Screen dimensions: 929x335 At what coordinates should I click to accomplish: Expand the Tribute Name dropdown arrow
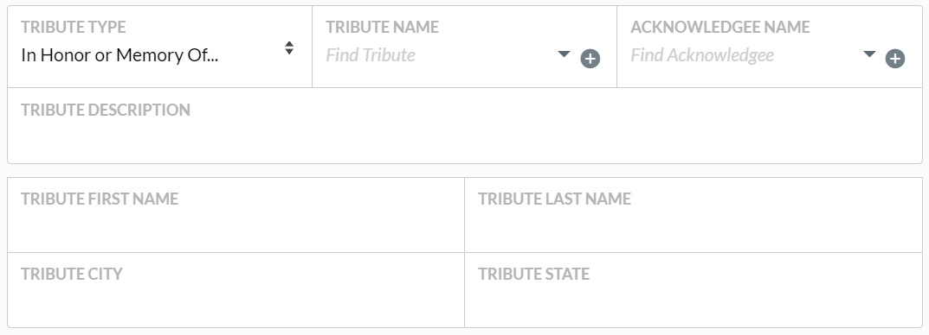click(564, 54)
